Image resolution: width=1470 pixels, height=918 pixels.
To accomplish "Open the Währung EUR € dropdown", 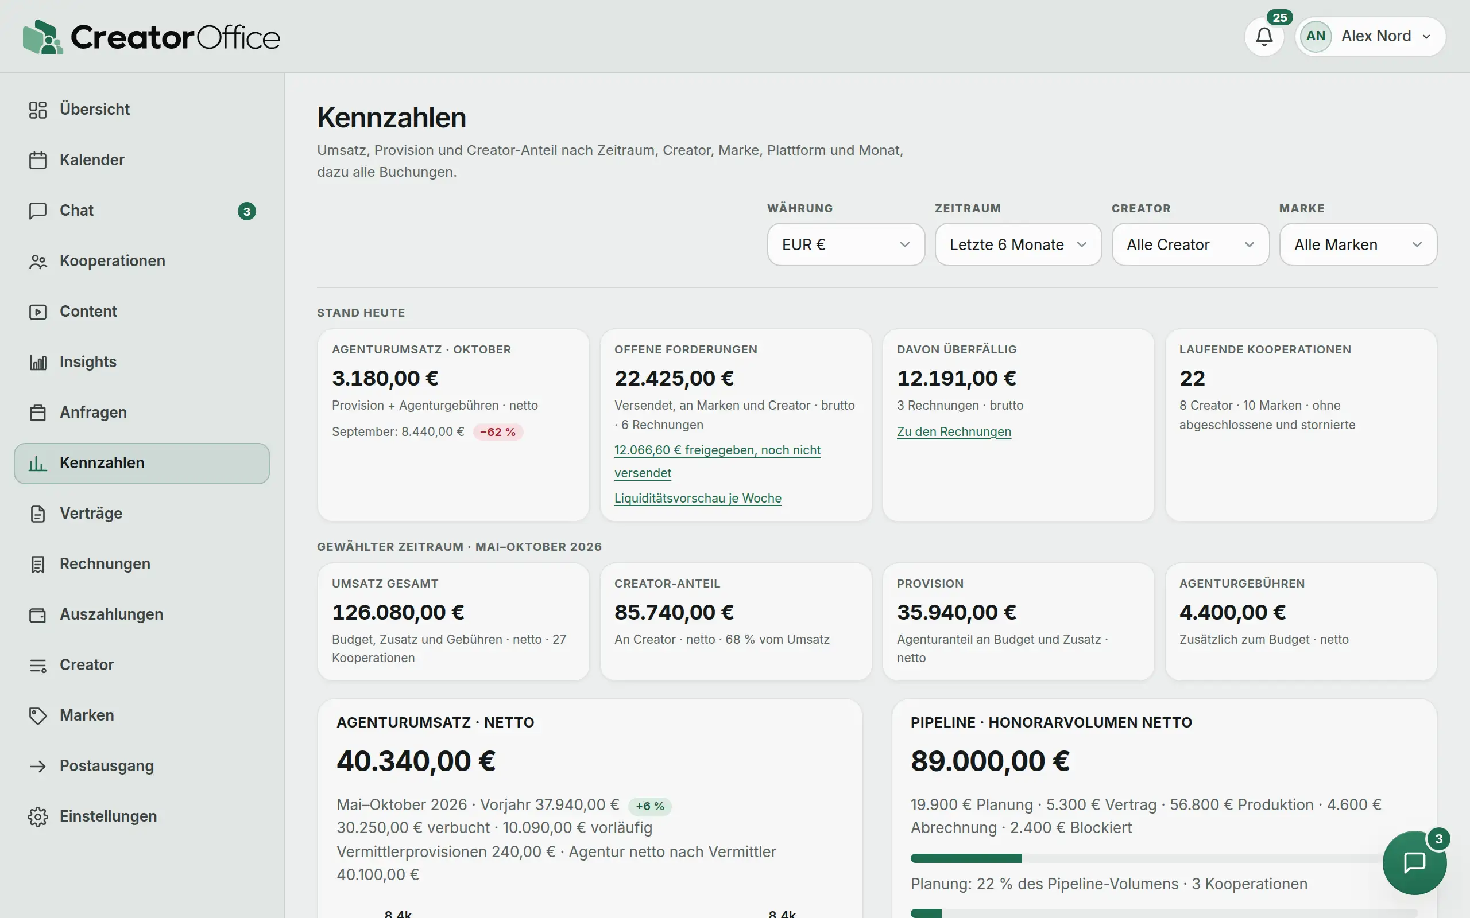I will pyautogui.click(x=846, y=244).
